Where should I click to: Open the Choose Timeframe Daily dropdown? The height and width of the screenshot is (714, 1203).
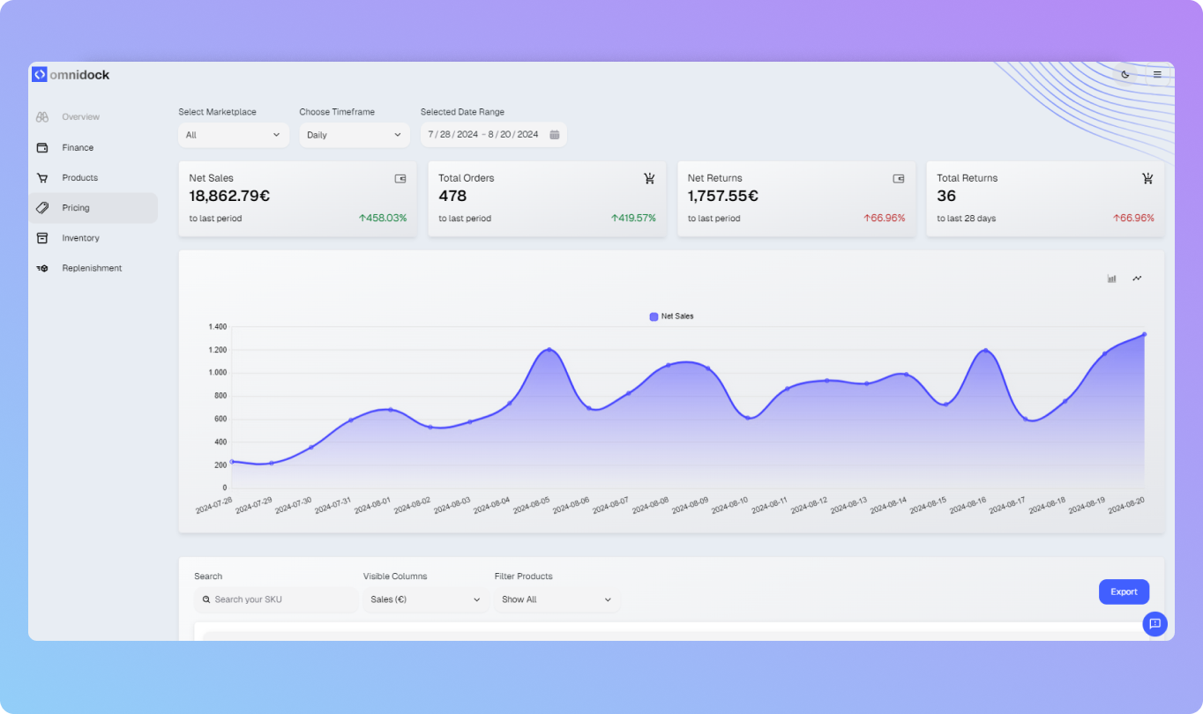(x=354, y=135)
